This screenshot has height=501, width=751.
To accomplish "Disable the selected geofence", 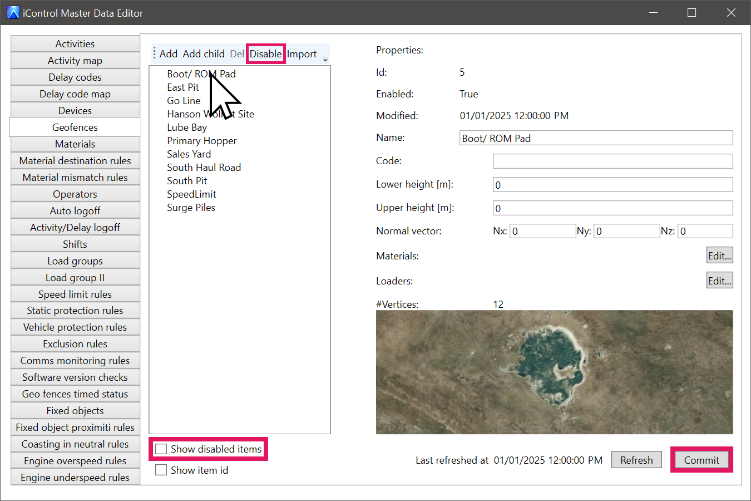I will point(266,54).
